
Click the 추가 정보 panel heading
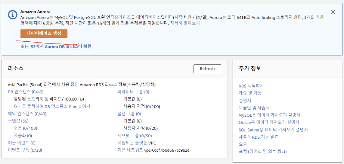(250, 68)
